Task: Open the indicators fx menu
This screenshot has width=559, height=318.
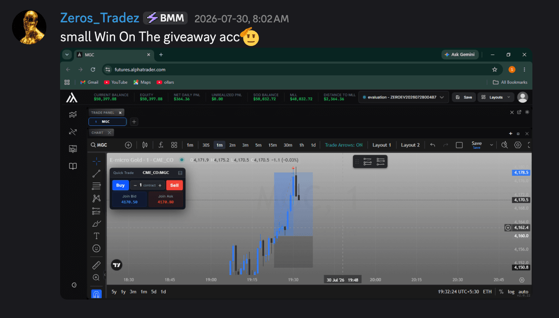Action: click(161, 145)
